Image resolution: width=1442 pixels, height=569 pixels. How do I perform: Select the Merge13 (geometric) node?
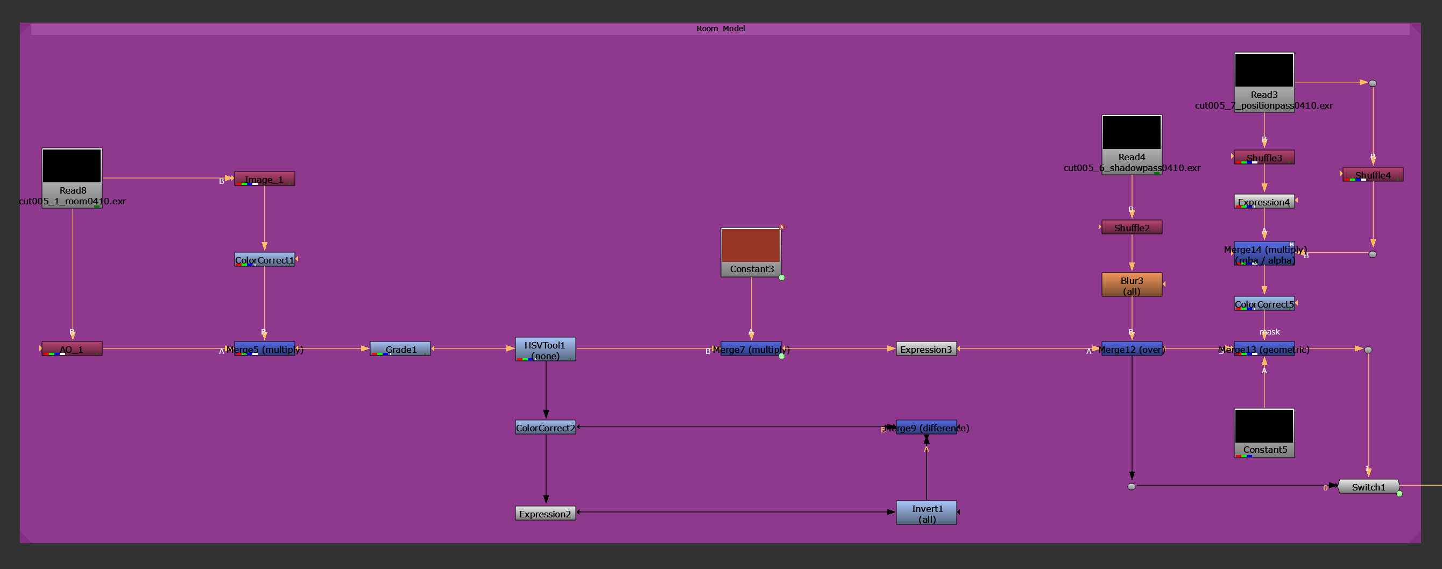[x=1264, y=349]
